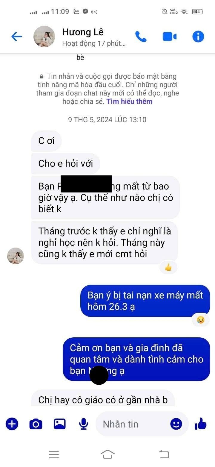Image resolution: width=215 pixels, height=467 pixels.
Task: Open the photo gallery picker
Action: [x=60, y=424]
